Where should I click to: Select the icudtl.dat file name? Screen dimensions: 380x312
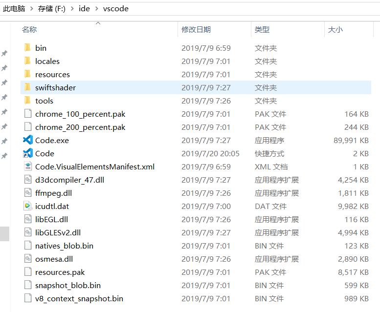pos(52,207)
